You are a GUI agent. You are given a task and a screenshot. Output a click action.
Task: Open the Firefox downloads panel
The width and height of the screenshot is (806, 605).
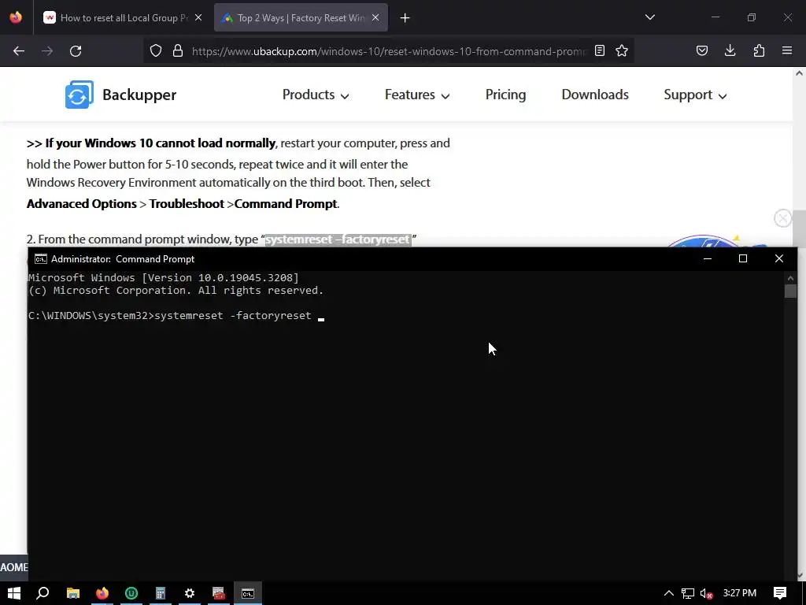pyautogui.click(x=730, y=50)
